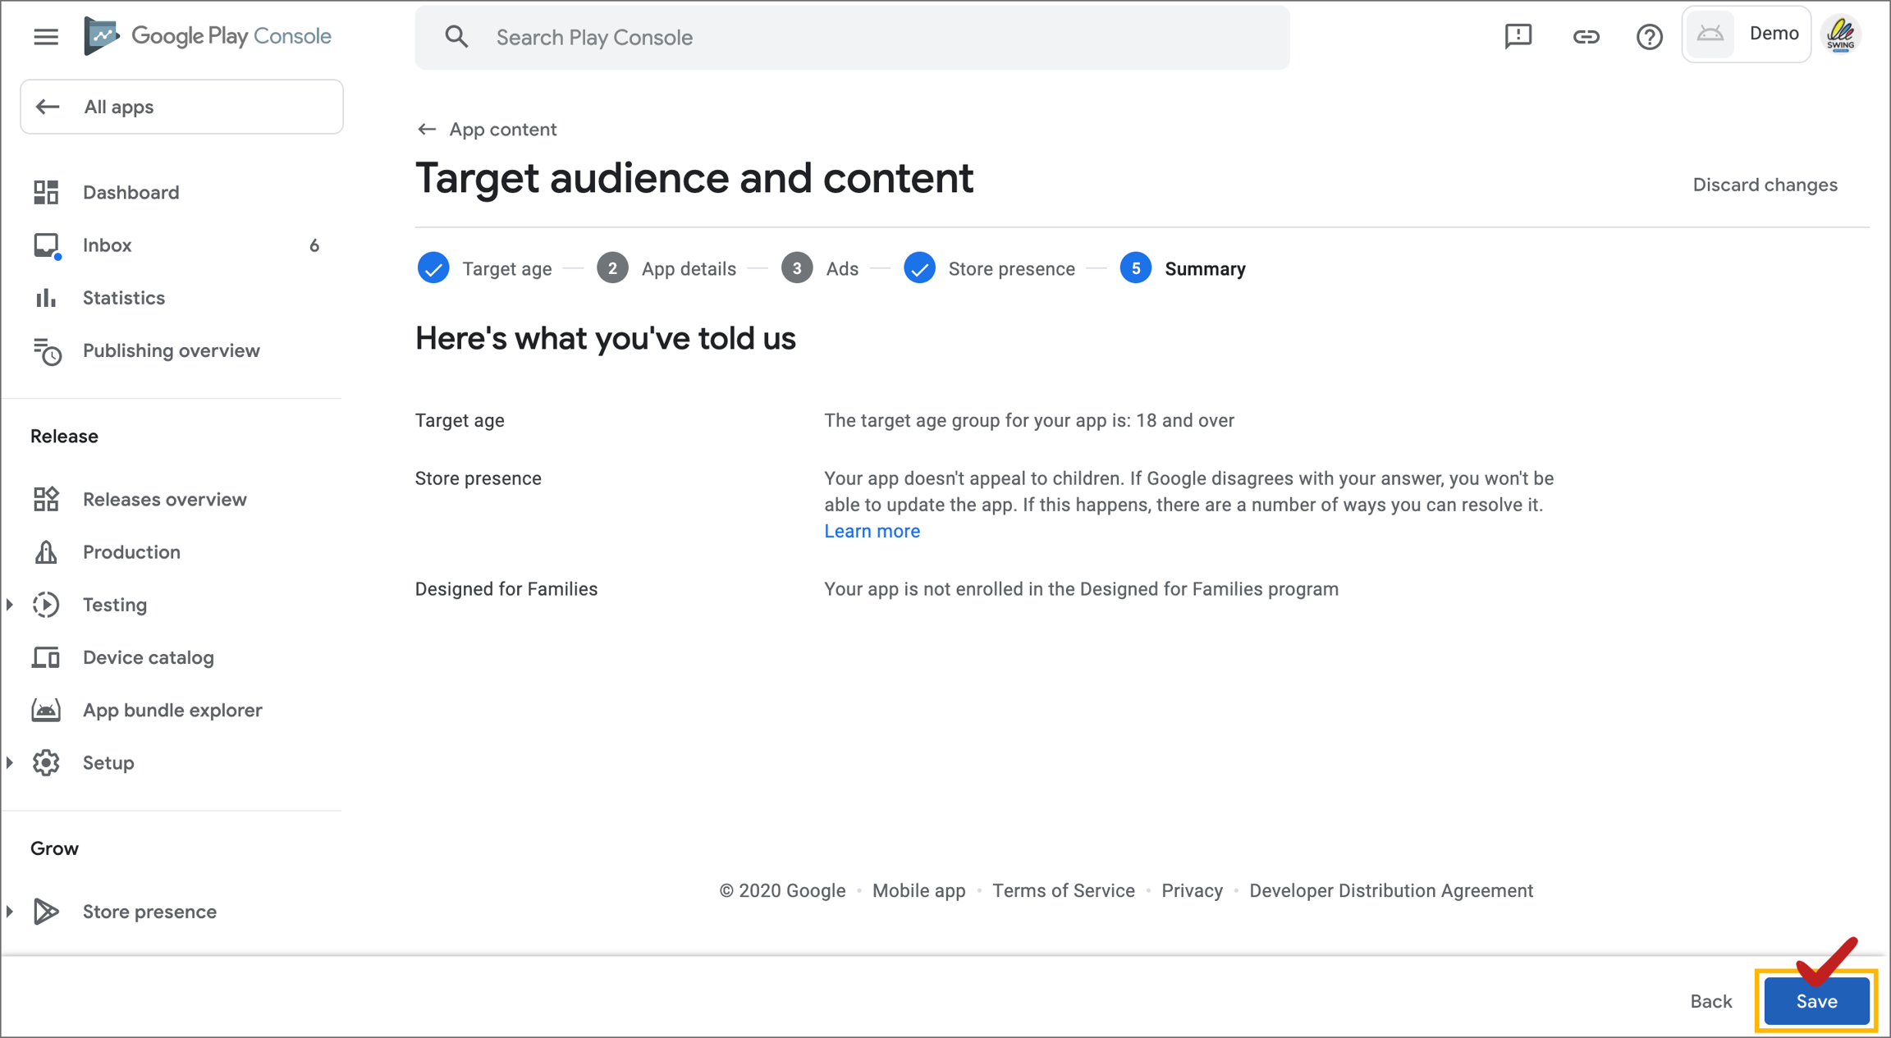Go to Statistics page
Viewport: 1891px width, 1038px height.
tap(123, 298)
